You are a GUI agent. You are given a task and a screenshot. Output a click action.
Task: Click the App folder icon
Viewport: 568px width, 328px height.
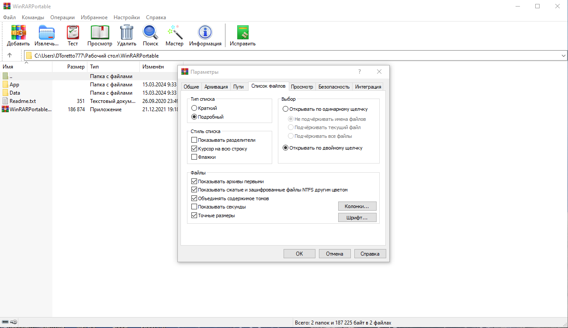point(5,85)
